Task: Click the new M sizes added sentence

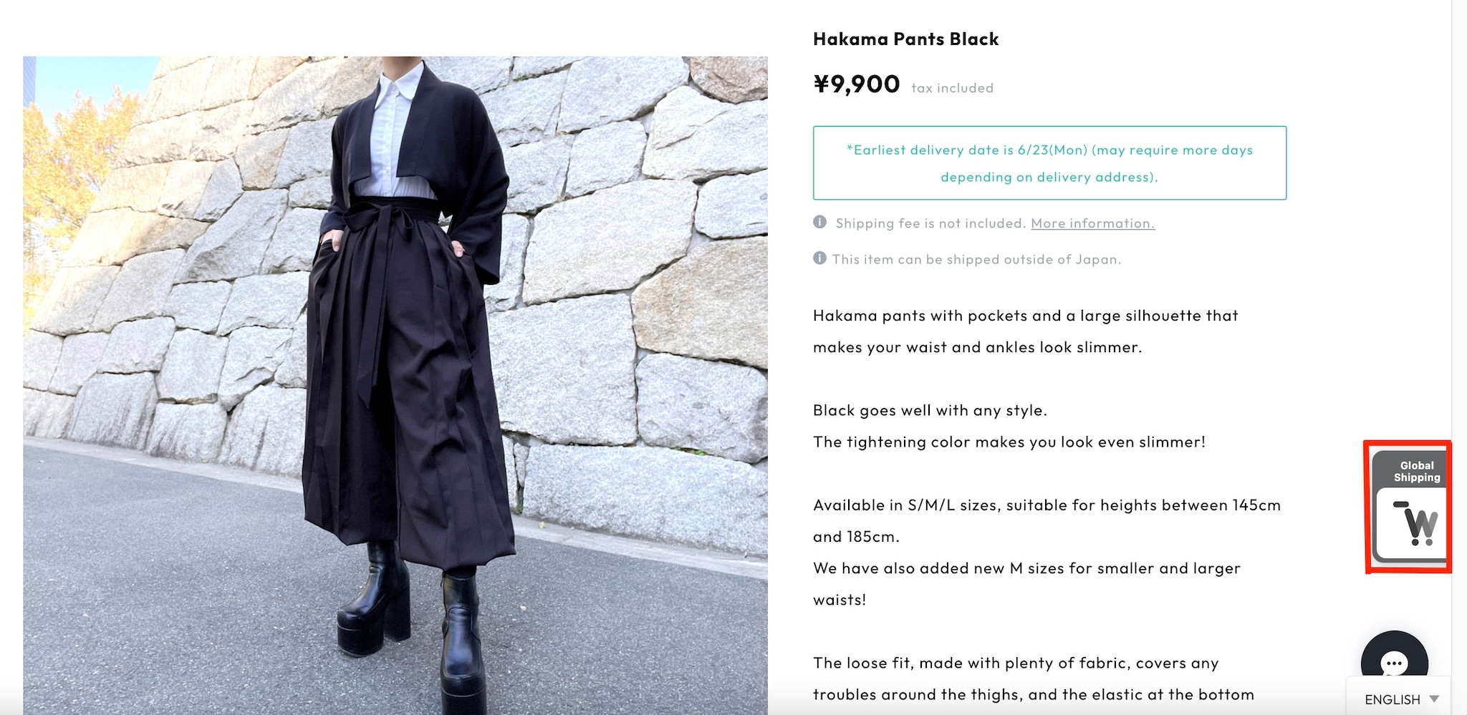Action: pyautogui.click(x=1026, y=584)
